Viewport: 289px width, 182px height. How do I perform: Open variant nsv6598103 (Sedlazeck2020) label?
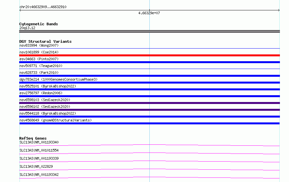pyautogui.click(x=45, y=100)
